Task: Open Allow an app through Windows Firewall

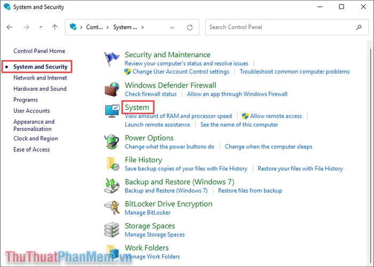Action: (237, 94)
